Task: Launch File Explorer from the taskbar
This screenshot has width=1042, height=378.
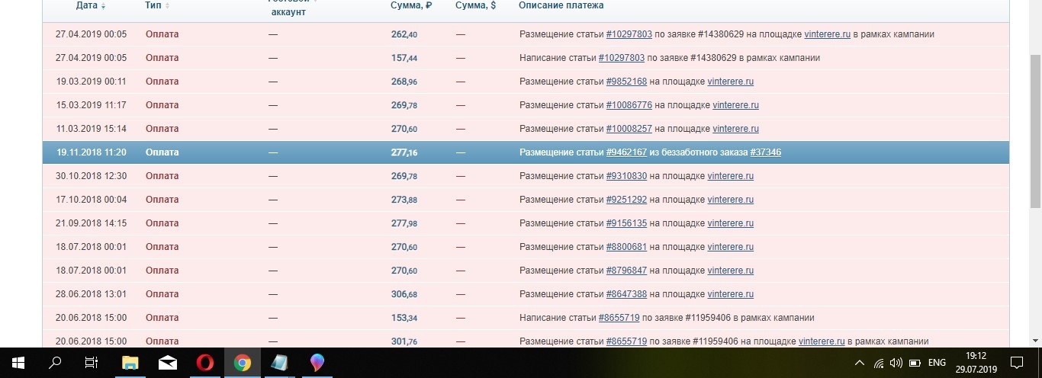Action: point(130,363)
